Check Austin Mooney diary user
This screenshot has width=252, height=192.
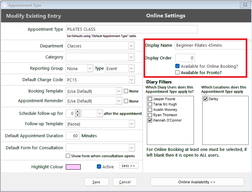click(x=150, y=110)
